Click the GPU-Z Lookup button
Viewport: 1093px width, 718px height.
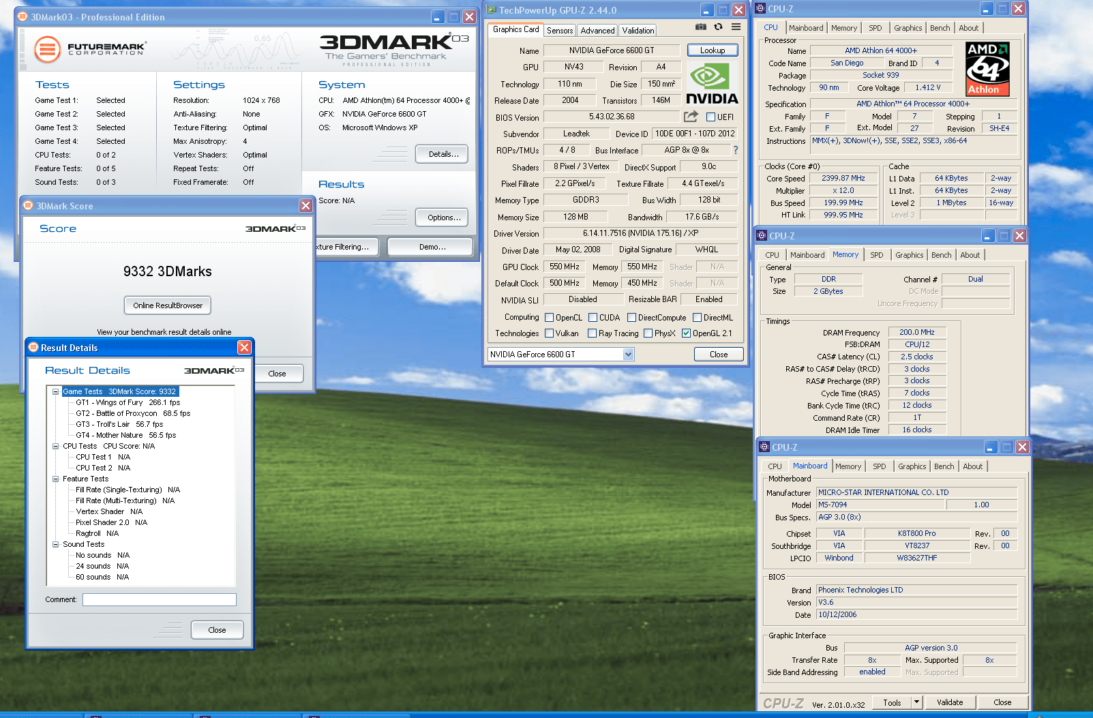713,50
